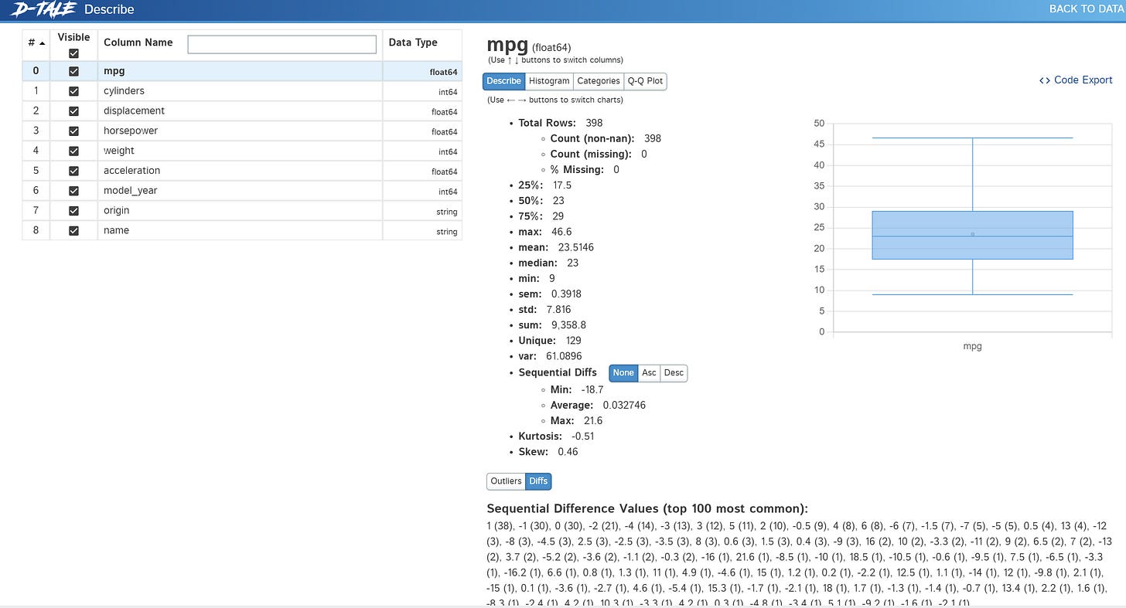1126x608 pixels.
Task: Toggle sort arrow on the # column header
Action: point(34,42)
